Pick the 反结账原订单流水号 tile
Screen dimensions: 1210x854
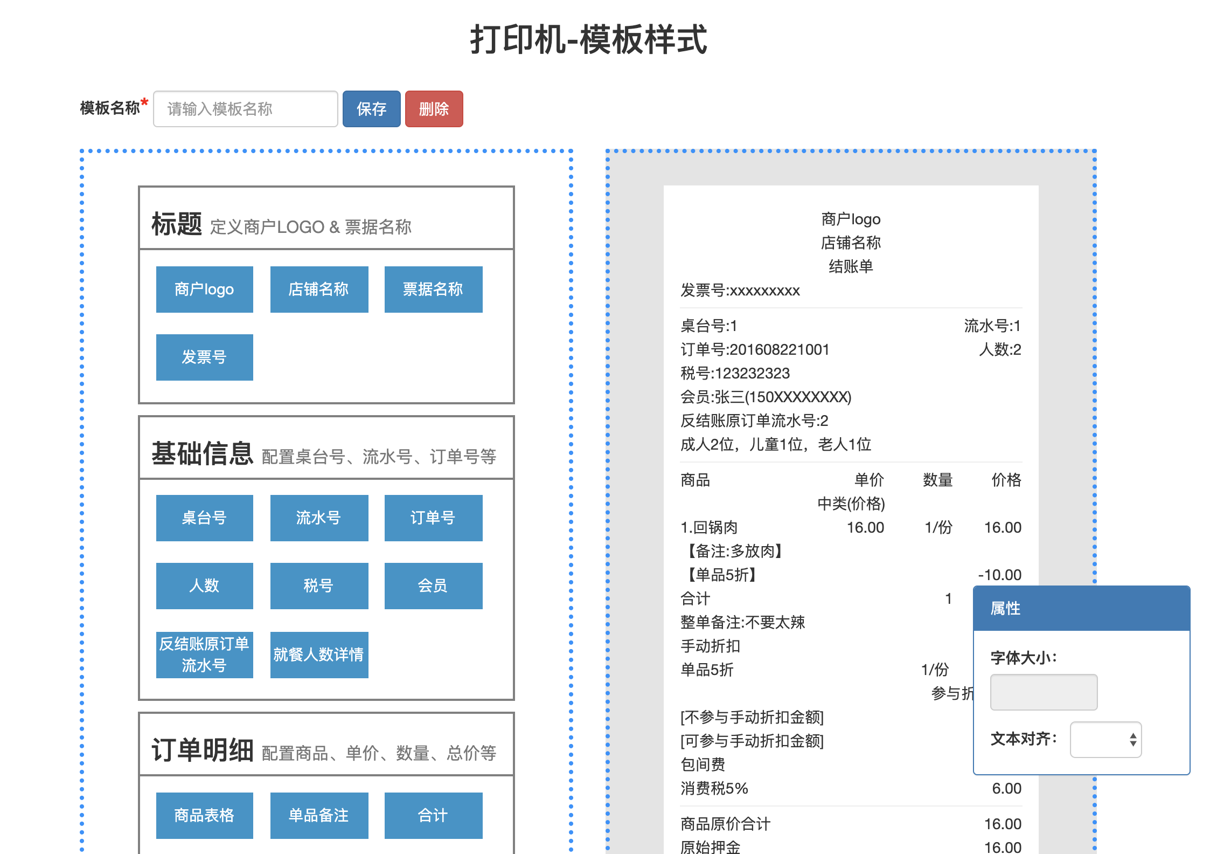(204, 655)
